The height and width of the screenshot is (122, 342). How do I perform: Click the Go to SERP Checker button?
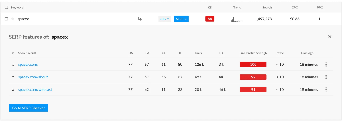point(28,108)
